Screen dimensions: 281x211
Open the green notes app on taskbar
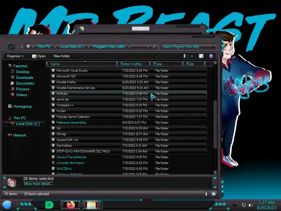(x=49, y=205)
